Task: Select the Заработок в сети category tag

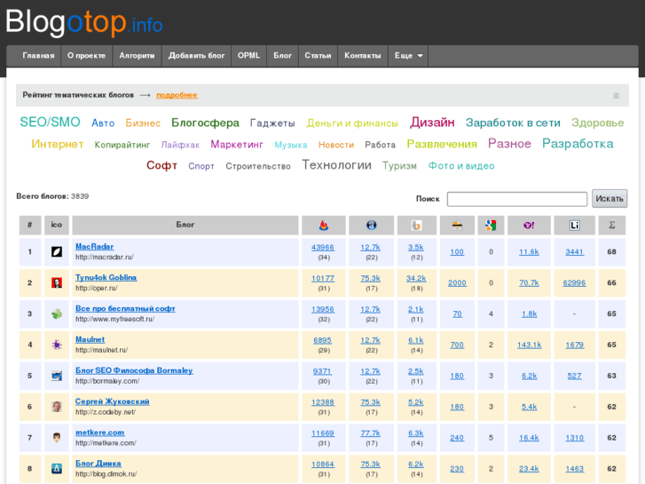Action: 513,123
